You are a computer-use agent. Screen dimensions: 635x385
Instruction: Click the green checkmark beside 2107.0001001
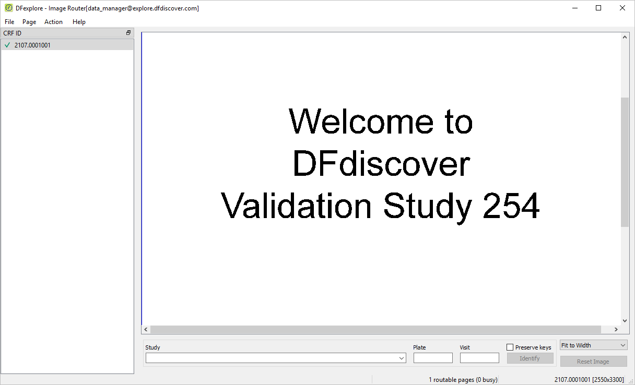coord(7,45)
